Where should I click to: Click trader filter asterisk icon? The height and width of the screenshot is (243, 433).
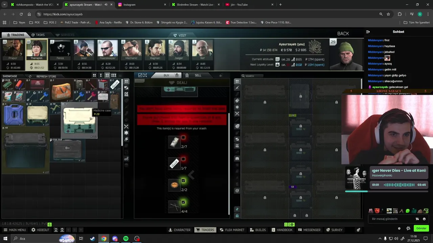coord(126,133)
